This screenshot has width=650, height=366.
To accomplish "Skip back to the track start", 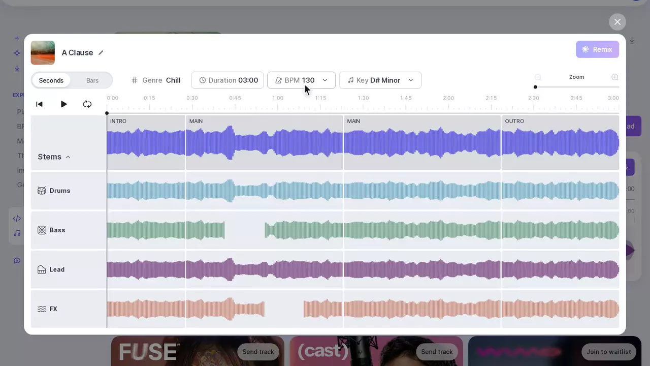I will tap(39, 104).
